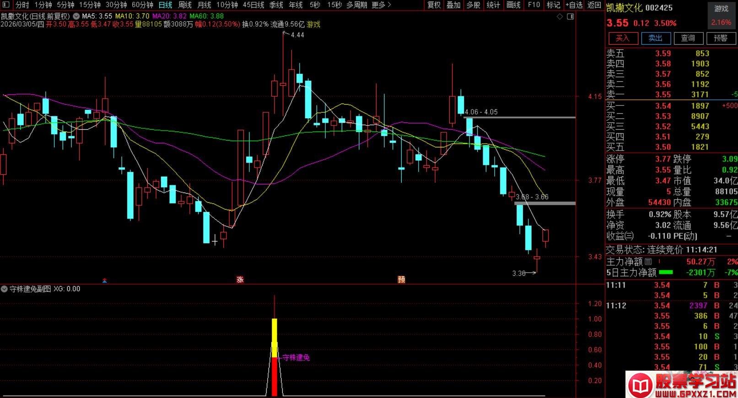Open the 主力净额 detail list icon
The height and width of the screenshot is (398, 738).
648,262
